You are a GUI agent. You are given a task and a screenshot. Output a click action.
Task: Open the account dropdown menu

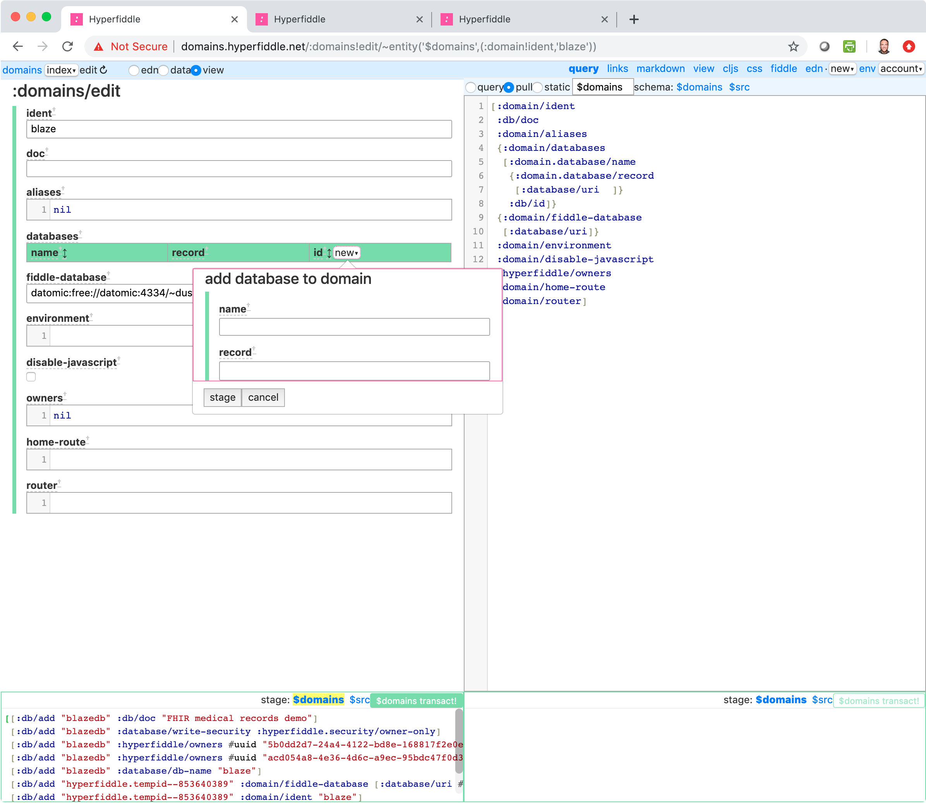[x=900, y=69]
